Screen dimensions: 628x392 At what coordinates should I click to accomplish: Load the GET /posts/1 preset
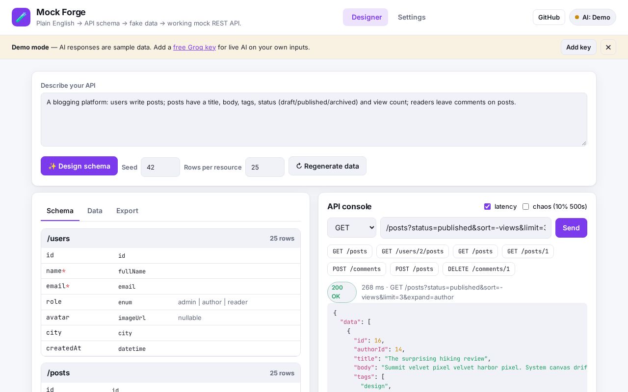528,251
